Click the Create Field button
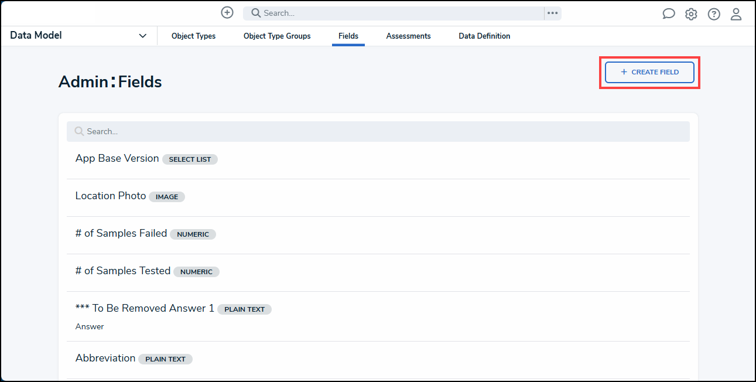 point(649,72)
